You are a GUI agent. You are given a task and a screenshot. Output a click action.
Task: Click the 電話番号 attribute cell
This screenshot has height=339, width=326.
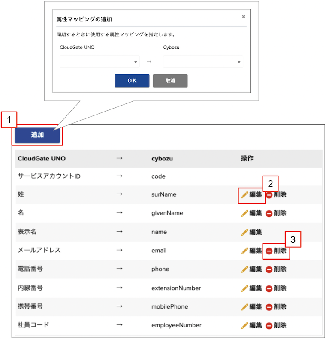point(30,269)
